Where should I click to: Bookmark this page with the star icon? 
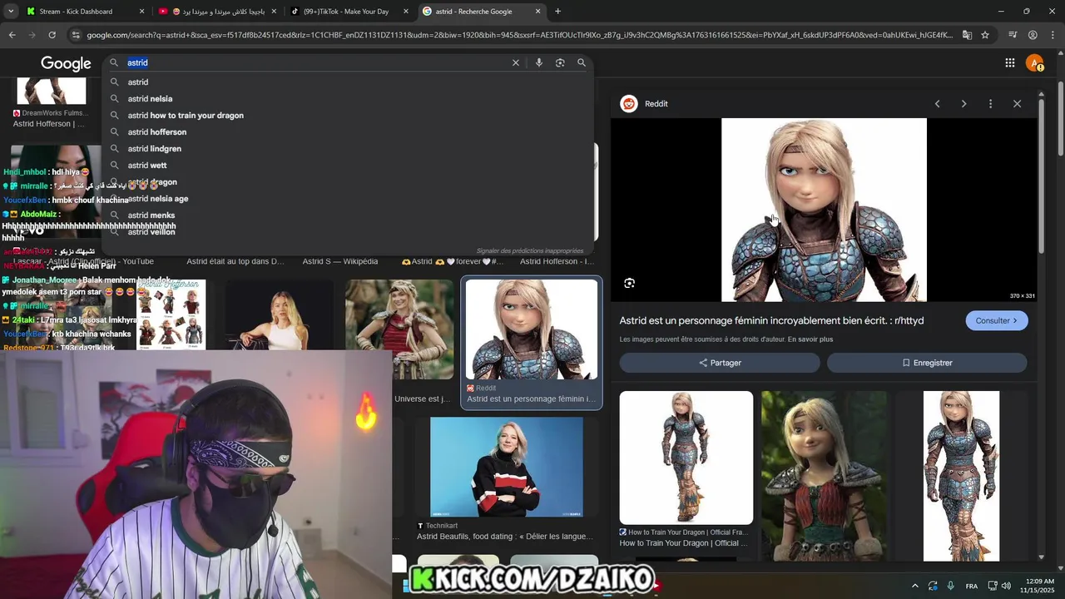click(x=985, y=35)
